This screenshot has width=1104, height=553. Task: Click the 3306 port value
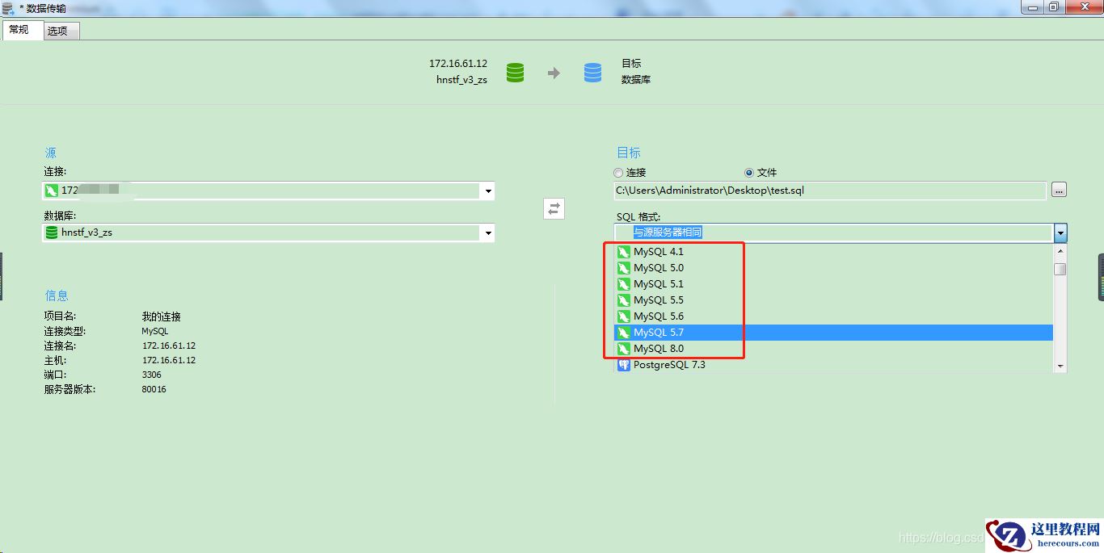coord(151,375)
